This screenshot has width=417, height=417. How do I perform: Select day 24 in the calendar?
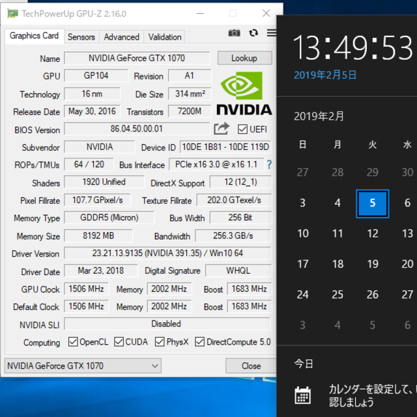coord(302,295)
